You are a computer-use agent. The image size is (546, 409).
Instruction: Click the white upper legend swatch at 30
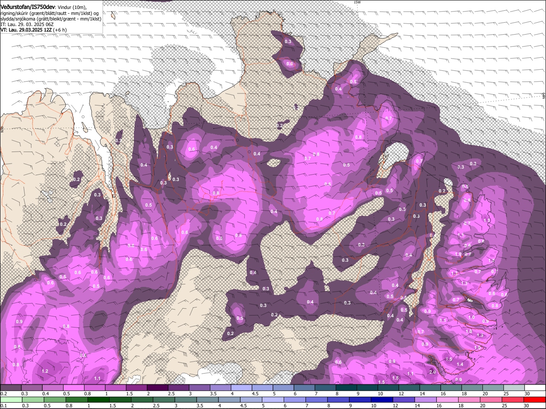point(535,388)
